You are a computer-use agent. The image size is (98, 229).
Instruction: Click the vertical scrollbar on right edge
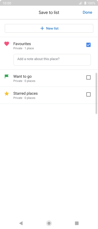point(96,93)
